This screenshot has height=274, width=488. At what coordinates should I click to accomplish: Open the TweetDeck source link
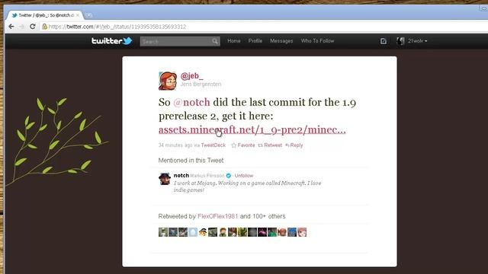coord(213,145)
